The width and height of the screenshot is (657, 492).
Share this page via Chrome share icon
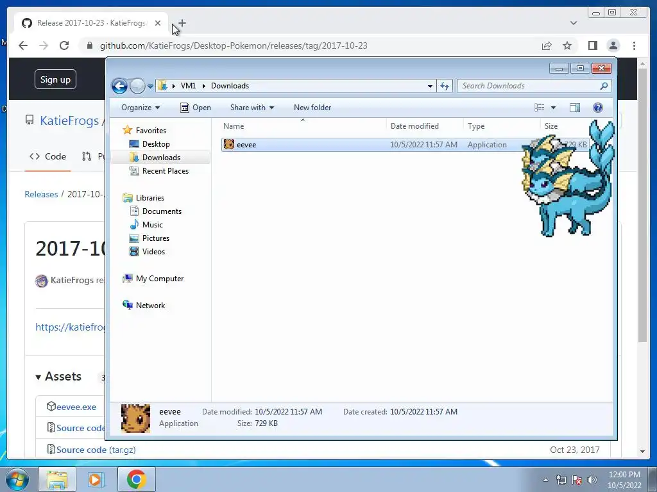[x=547, y=46]
